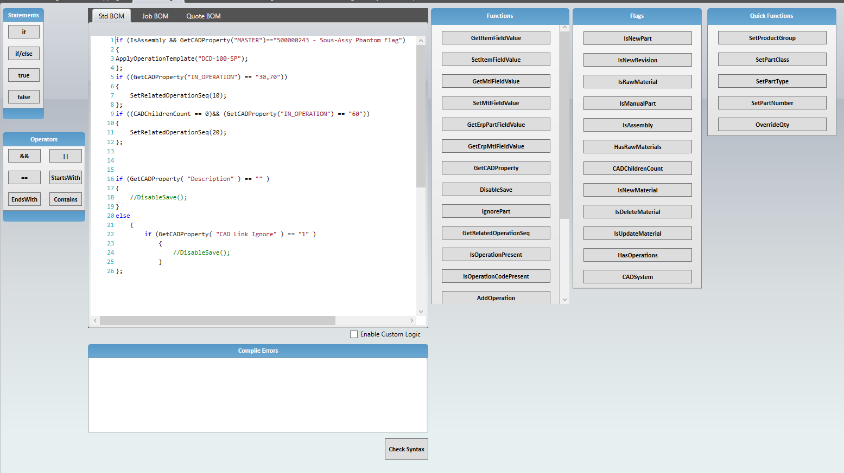Enable Custom Logic checkbox
This screenshot has width=844, height=473.
tap(354, 334)
